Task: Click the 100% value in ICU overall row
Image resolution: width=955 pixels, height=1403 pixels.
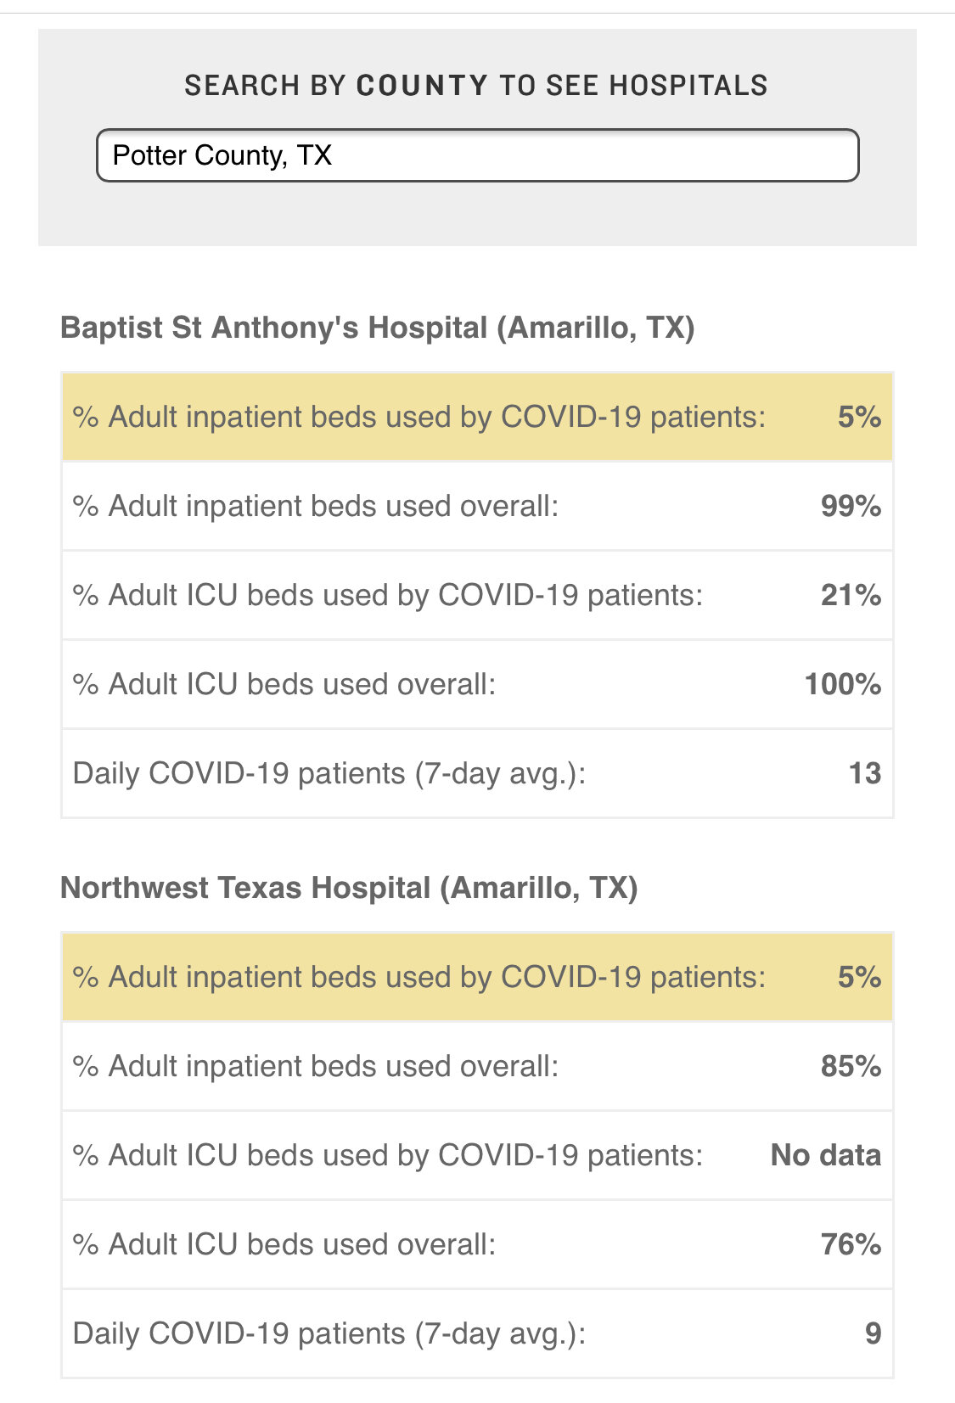Action: pos(843,684)
